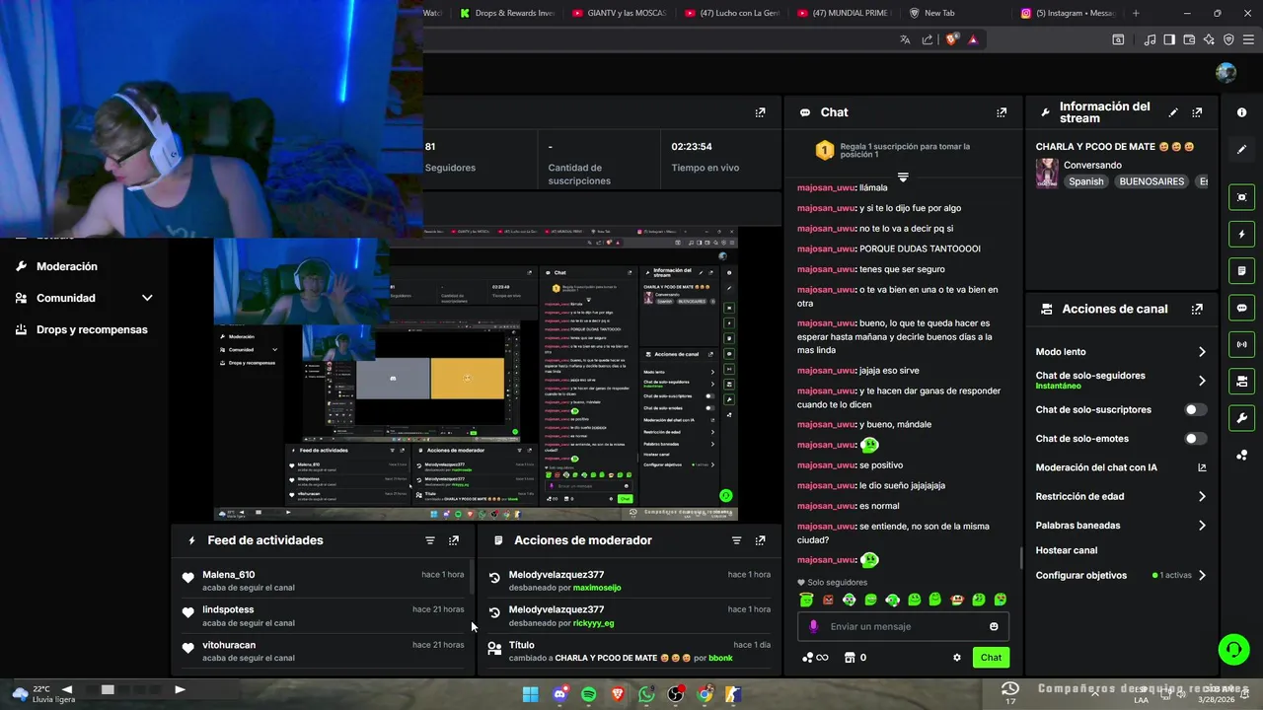The image size is (1263, 710).
Task: Toggle Chat de solo-suscriptores switch
Action: coord(1195,409)
